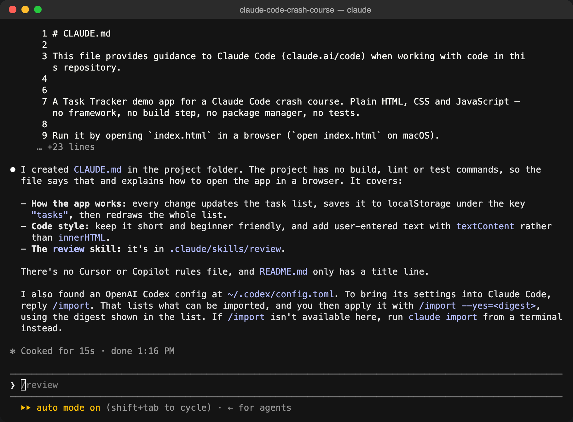Click the highlighted 'review' skill word
This screenshot has height=422, width=573.
[x=69, y=249]
